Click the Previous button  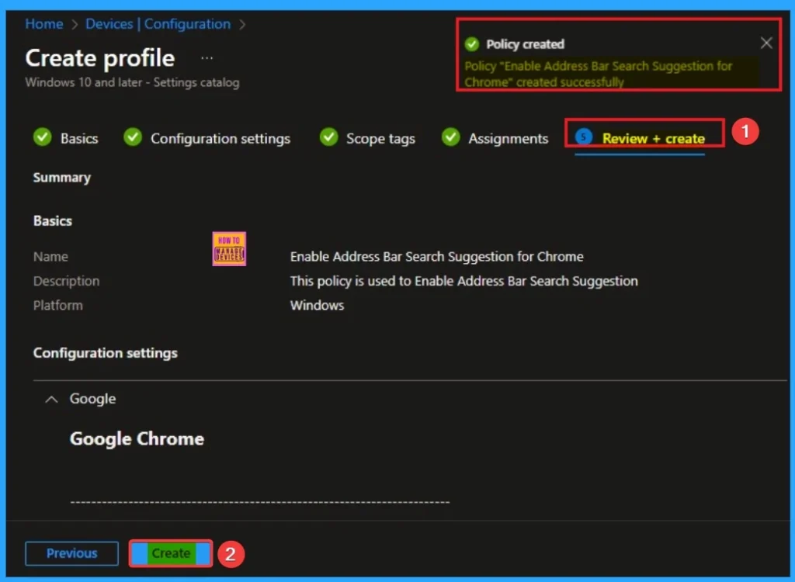coord(71,553)
